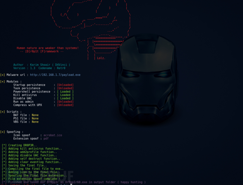
Task: Click the 'acrobat.ico' value
Action: [53, 135]
